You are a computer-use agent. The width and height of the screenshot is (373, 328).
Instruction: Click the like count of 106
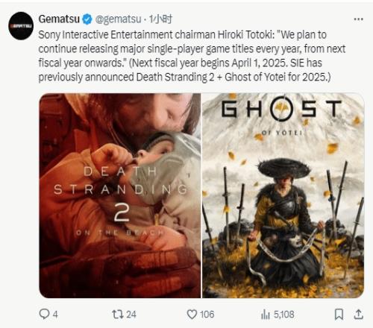(207, 315)
